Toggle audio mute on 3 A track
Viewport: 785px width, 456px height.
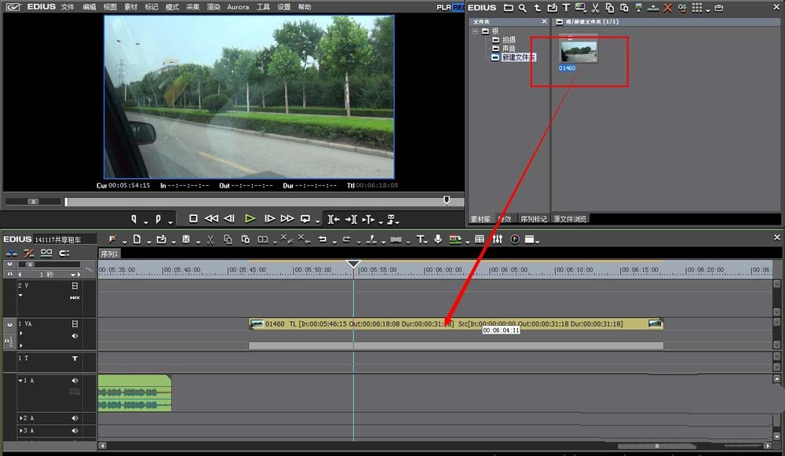click(75, 430)
